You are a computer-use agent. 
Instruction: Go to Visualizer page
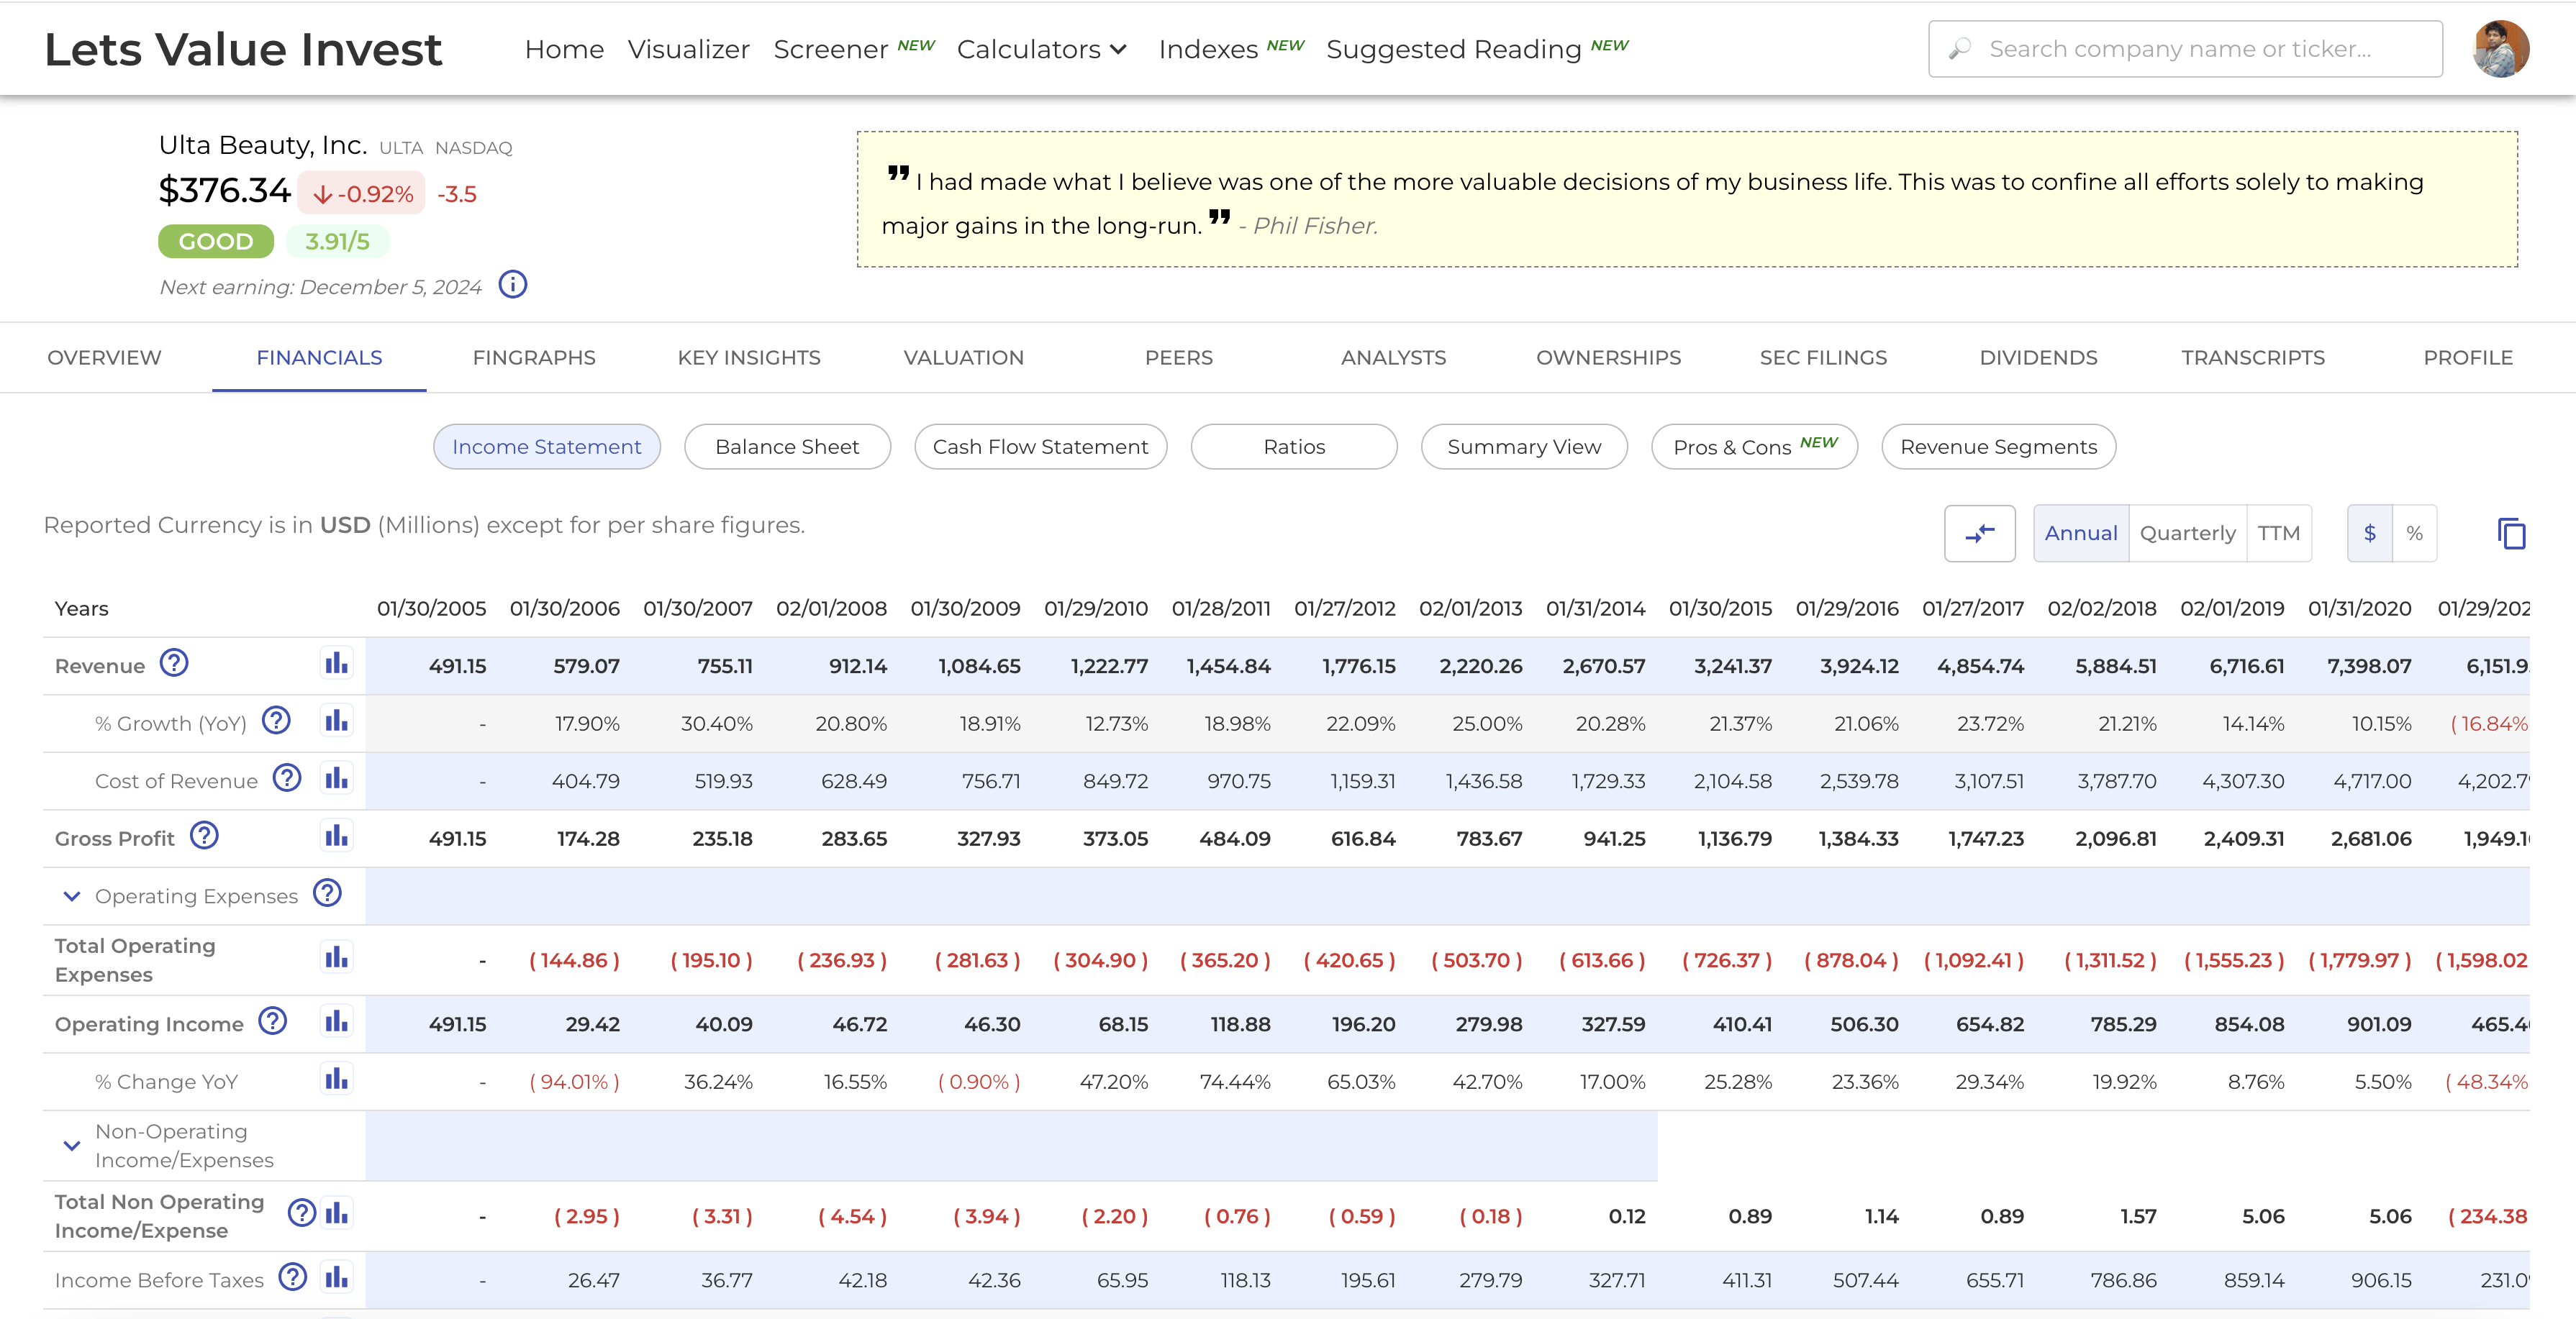689,49
